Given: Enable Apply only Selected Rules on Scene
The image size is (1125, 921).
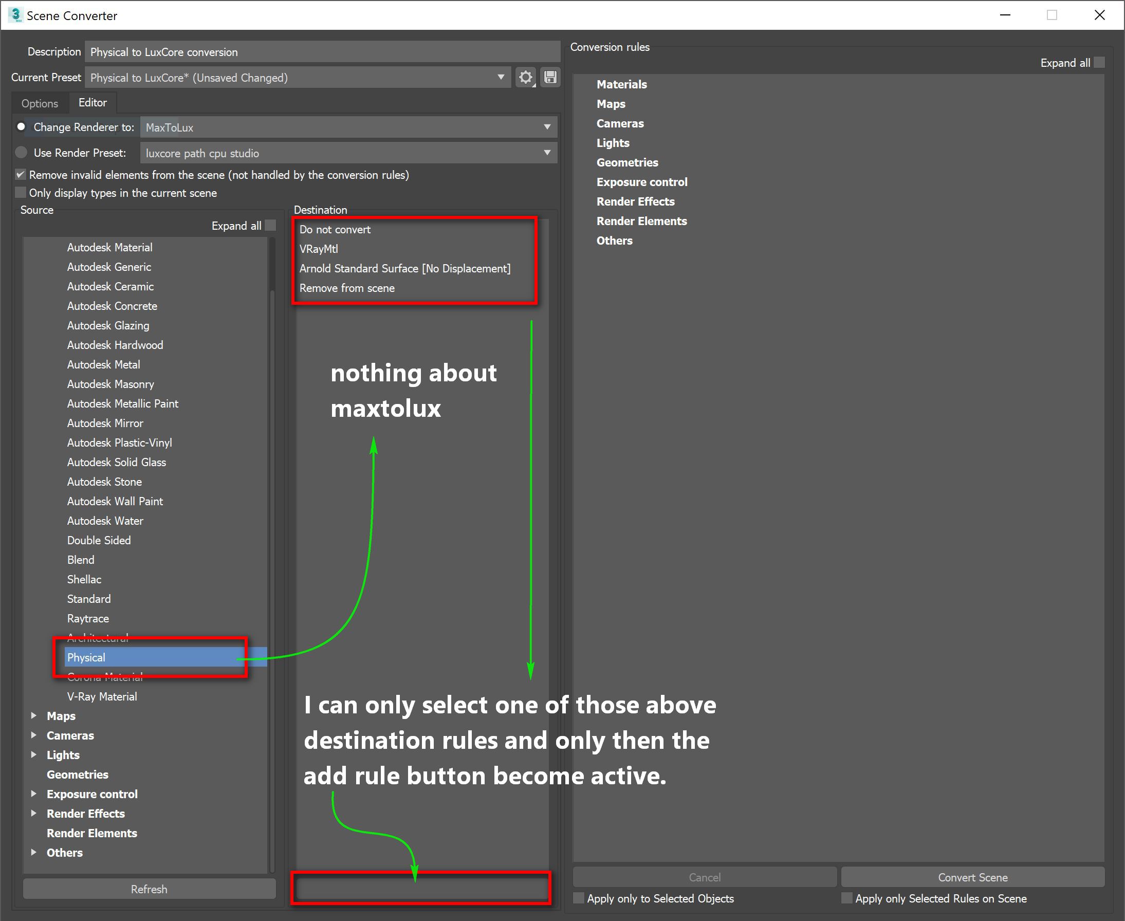Looking at the screenshot, I should pos(847,898).
